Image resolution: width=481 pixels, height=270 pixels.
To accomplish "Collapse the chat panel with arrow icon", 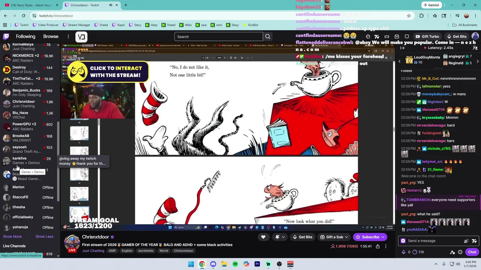I will 402,48.
